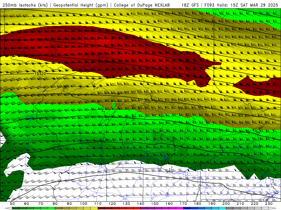Click the 150 value on the color scale

coord(155,204)
